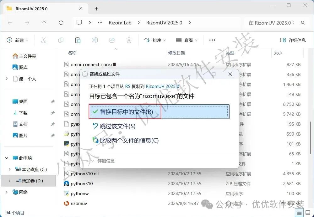314x217 pixels.
Task: Close the RizomUV 2025.0 tab
Action: [x=81, y=8]
